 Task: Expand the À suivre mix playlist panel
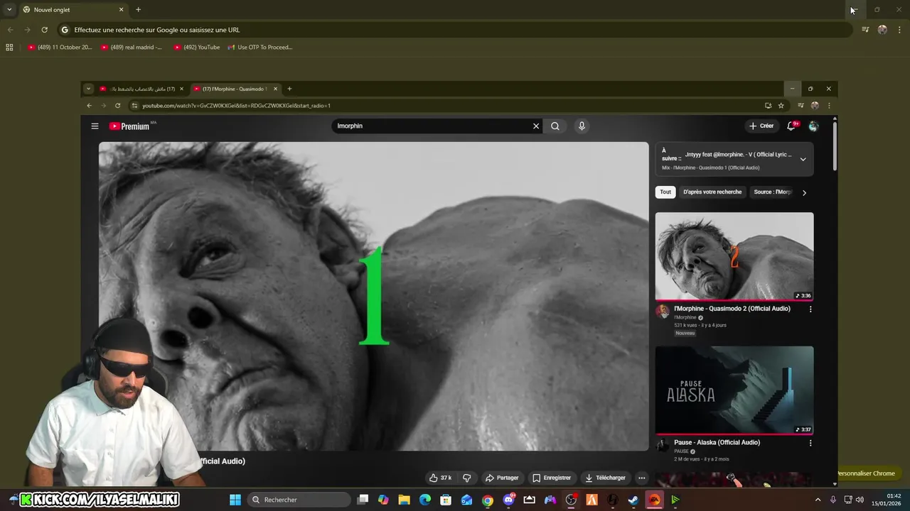(x=803, y=159)
